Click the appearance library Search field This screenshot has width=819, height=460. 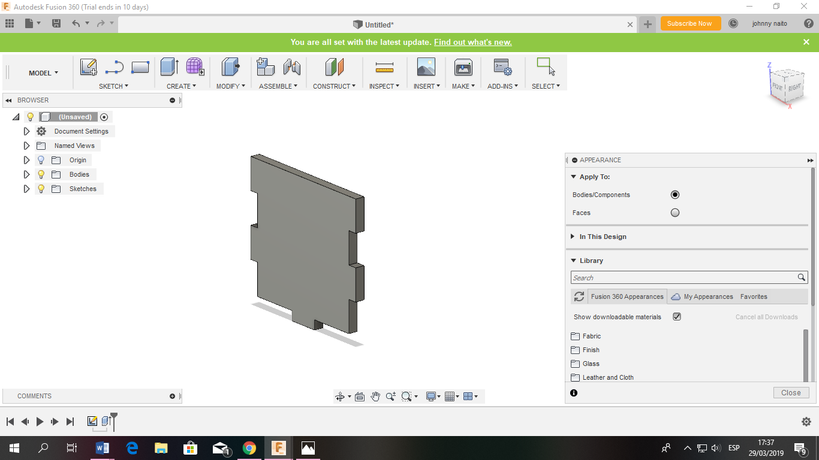[x=689, y=278]
